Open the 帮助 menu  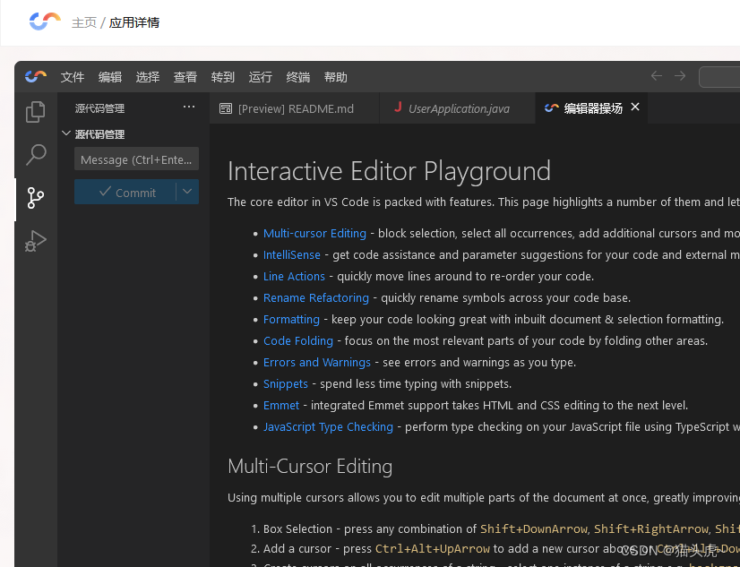[336, 77]
